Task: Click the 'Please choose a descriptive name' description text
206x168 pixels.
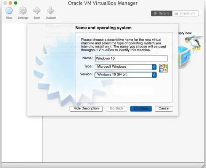Action: [123, 45]
